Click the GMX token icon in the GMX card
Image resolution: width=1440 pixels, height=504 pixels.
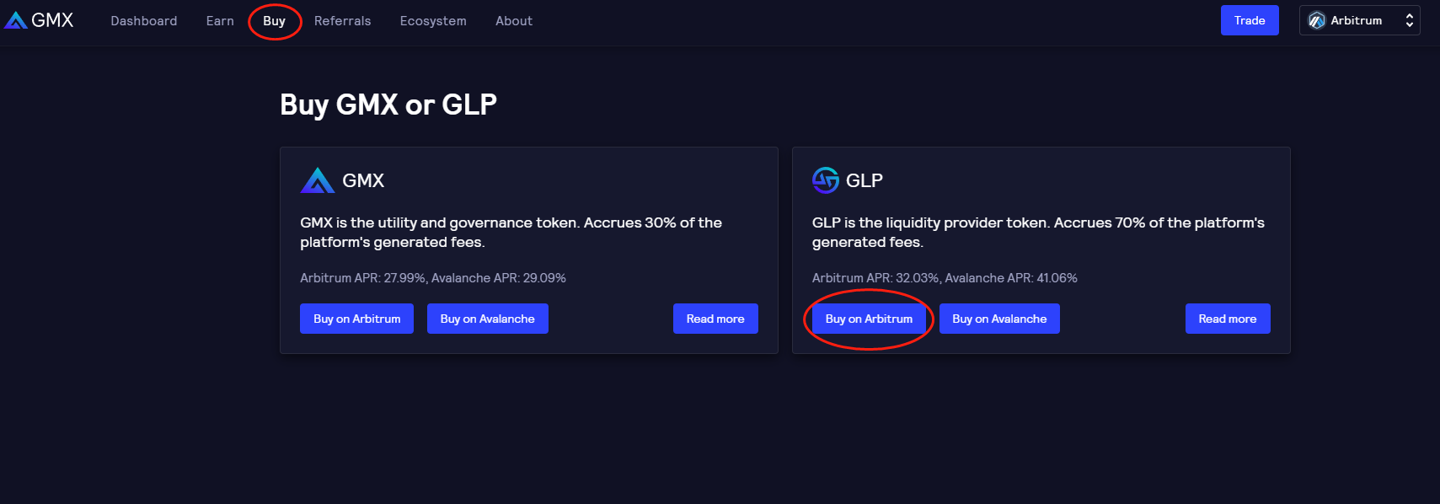(318, 180)
